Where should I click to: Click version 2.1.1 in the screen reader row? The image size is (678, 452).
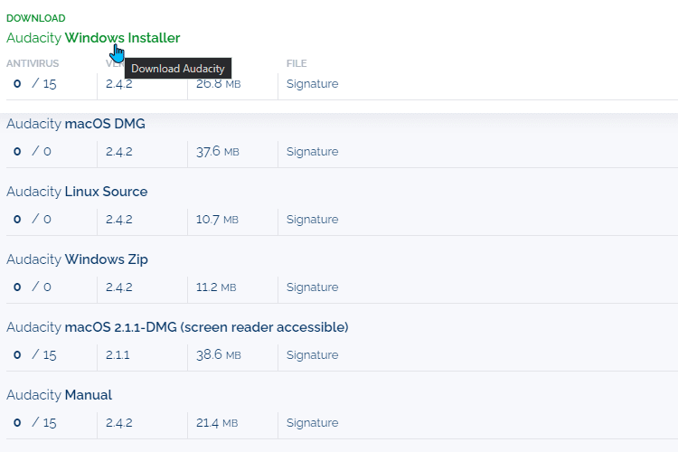click(118, 355)
